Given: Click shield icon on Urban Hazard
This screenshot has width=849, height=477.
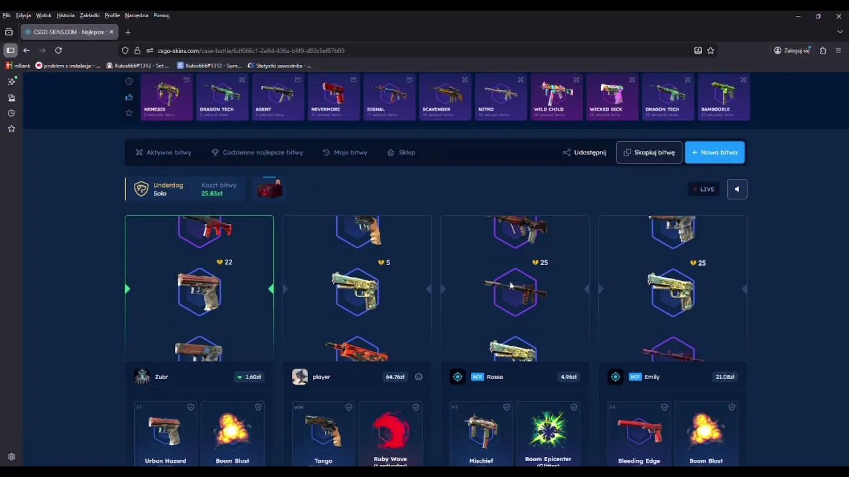Looking at the screenshot, I should point(191,407).
